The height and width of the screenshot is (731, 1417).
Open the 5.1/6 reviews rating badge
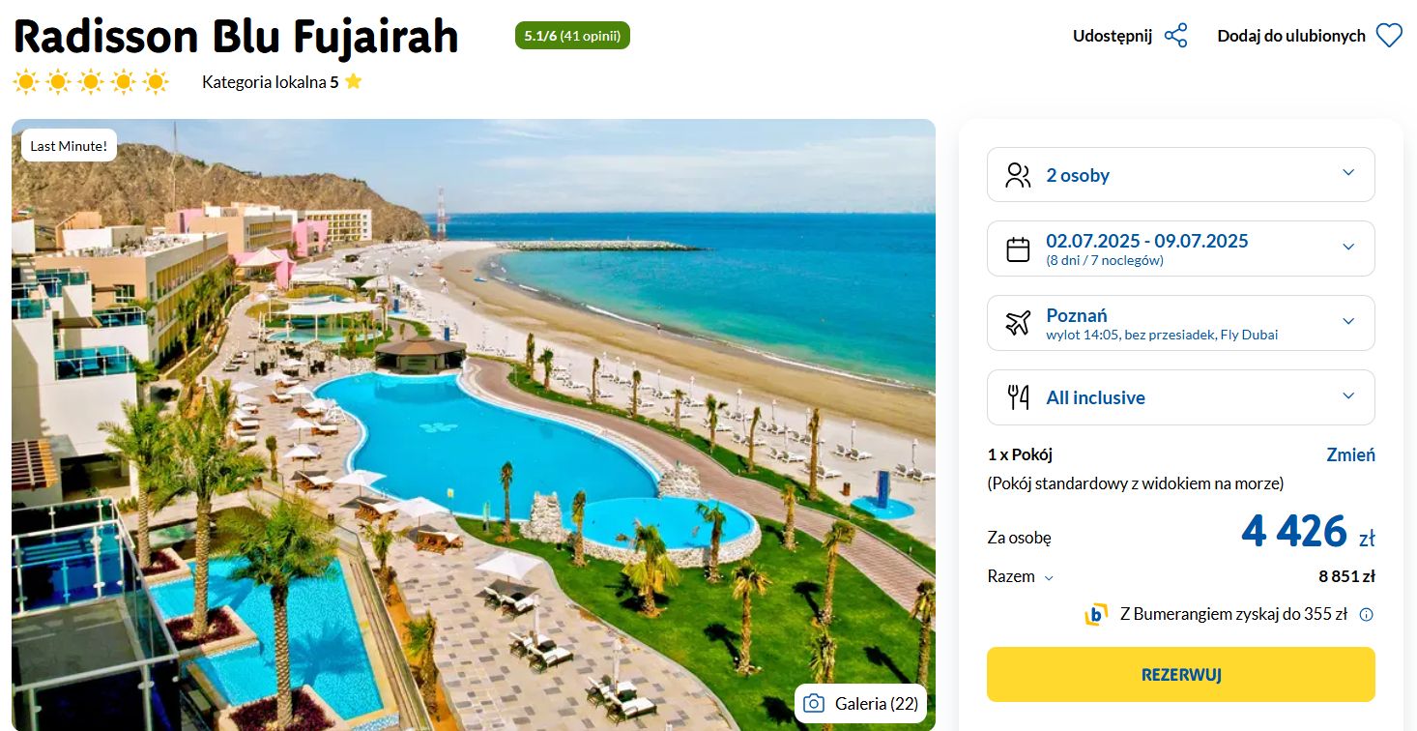tap(572, 36)
